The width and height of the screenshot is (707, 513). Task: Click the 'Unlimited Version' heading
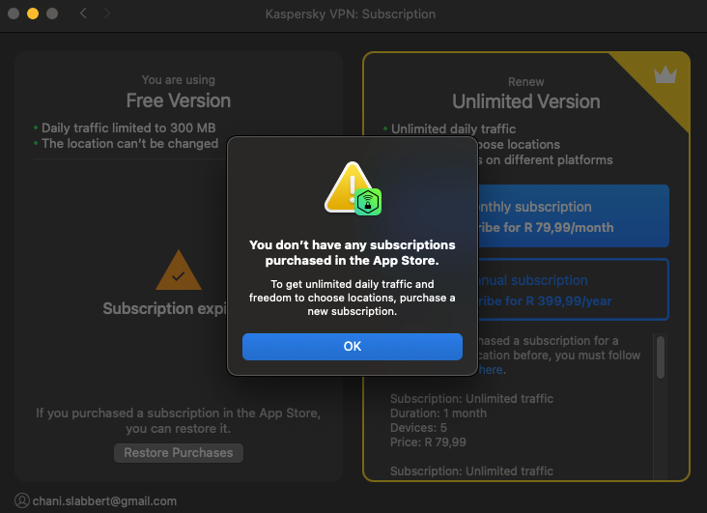(x=526, y=101)
